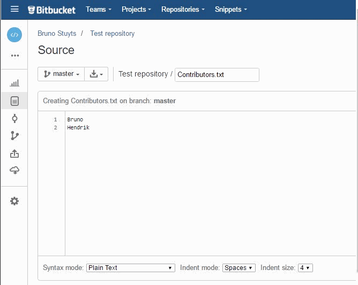Click the repository code avatar icon
The height and width of the screenshot is (285, 358).
[x=14, y=35]
